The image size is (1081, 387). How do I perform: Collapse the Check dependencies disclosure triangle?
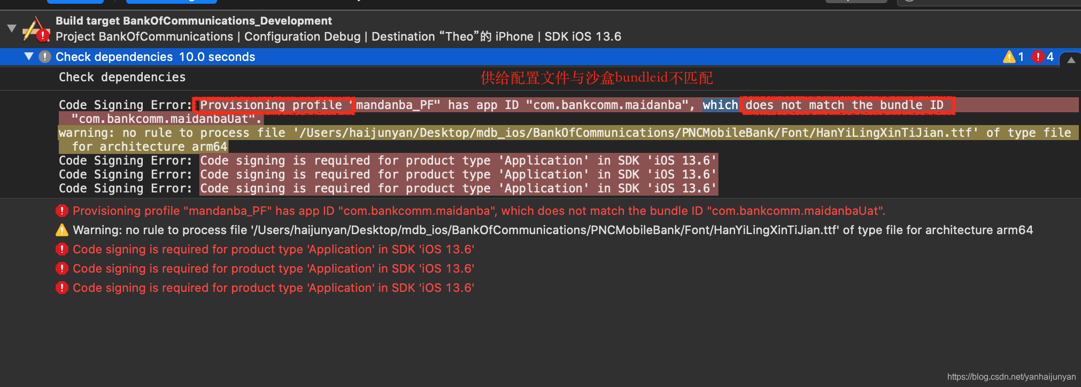[29, 56]
